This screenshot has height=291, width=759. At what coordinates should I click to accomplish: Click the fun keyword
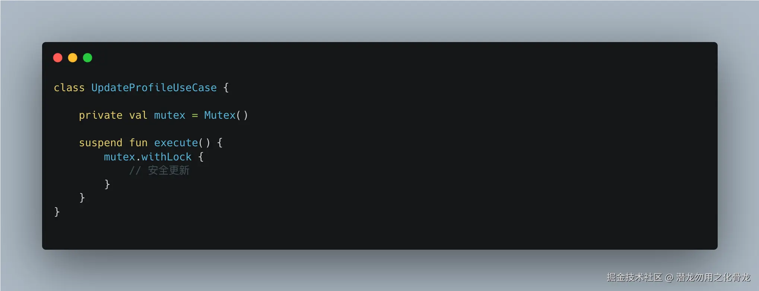click(x=138, y=143)
